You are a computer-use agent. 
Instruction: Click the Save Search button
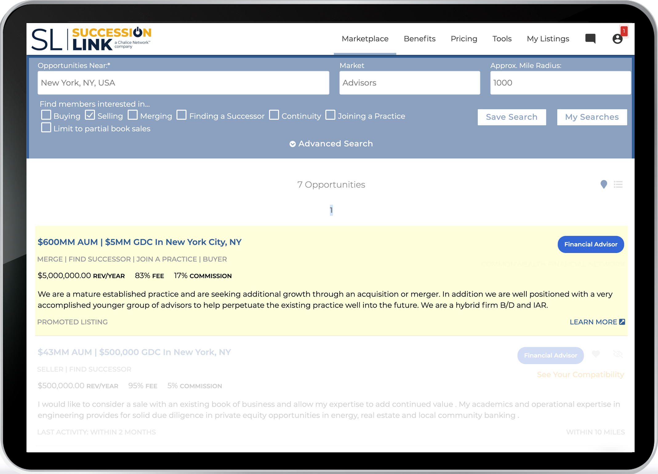click(512, 117)
